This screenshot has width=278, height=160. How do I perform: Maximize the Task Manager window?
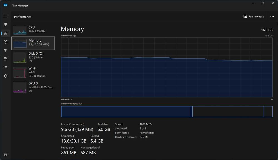click(x=263, y=3)
